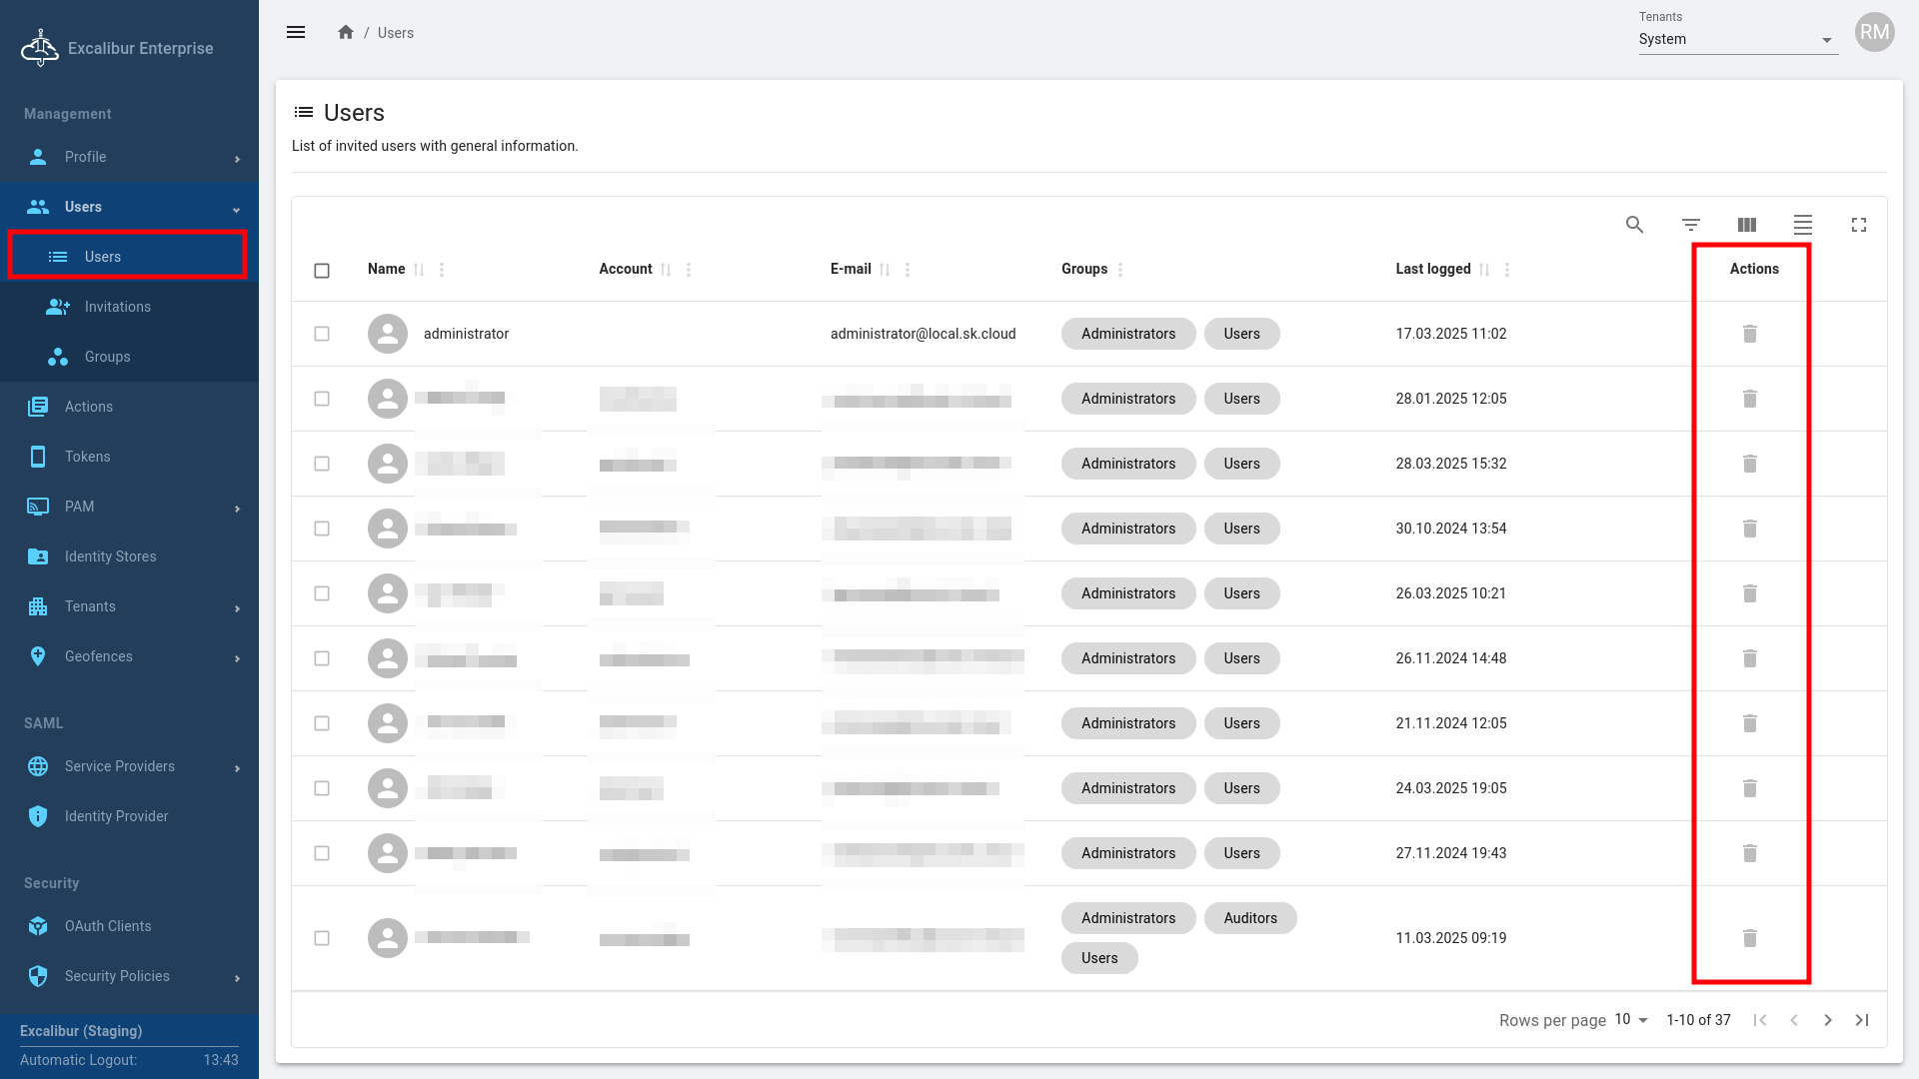Go to next page of users
Viewport: 1919px width, 1079px height.
pyautogui.click(x=1827, y=1020)
